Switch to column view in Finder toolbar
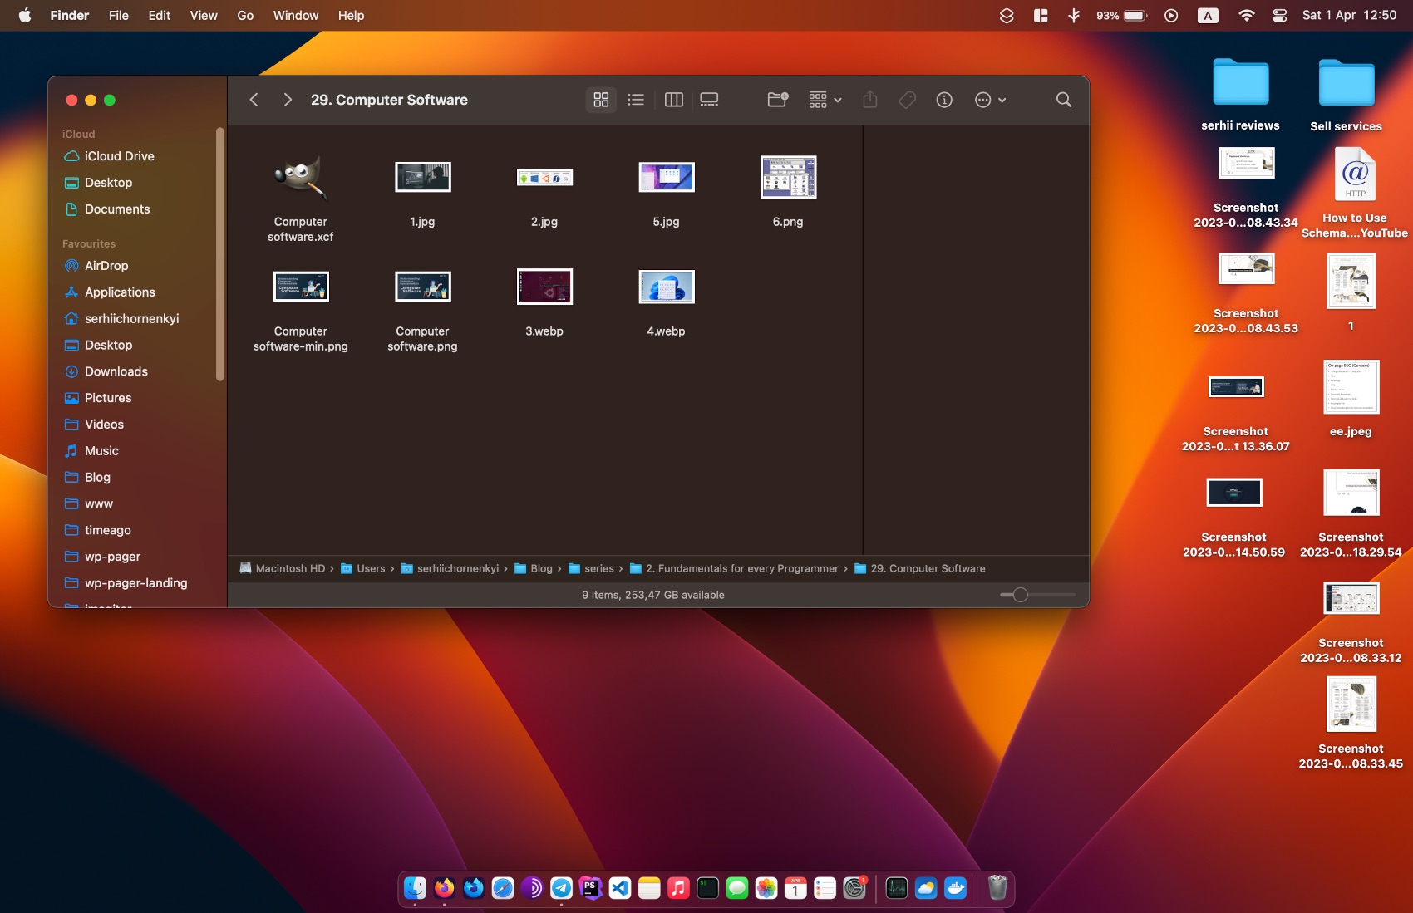 pyautogui.click(x=674, y=100)
